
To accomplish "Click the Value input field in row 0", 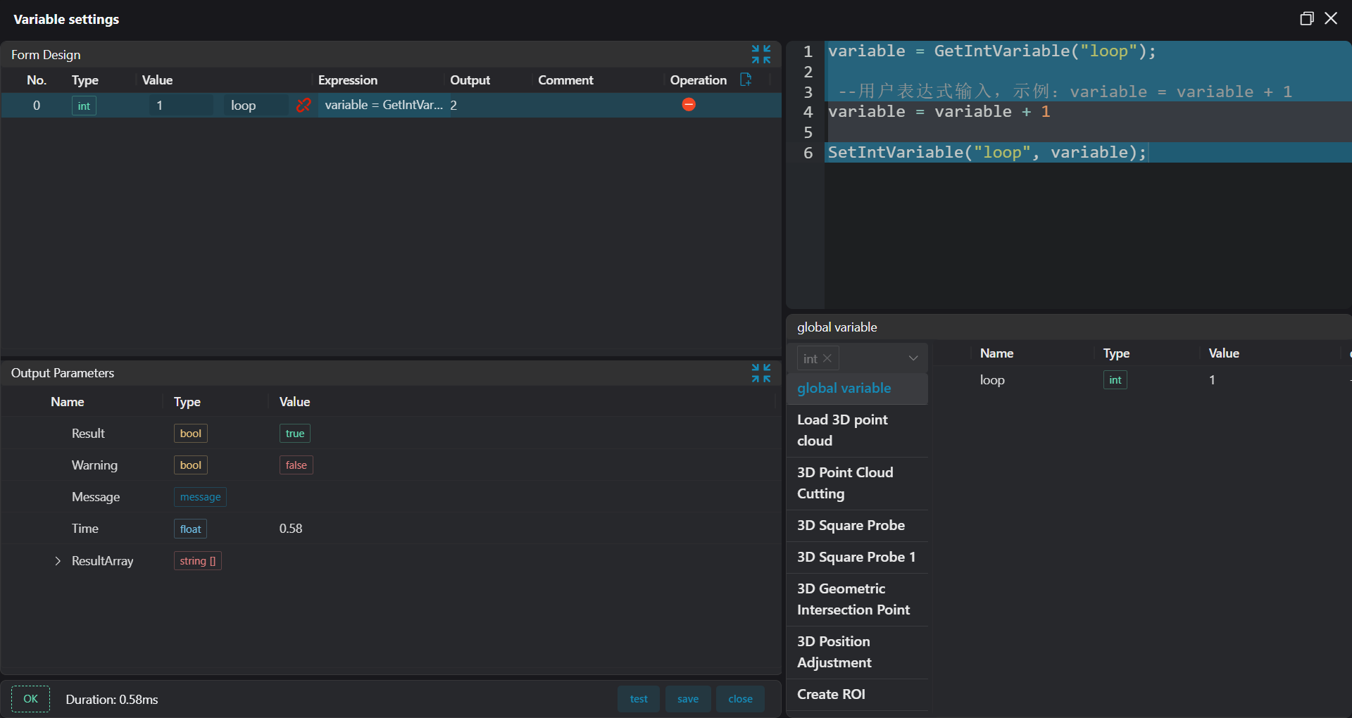I will coord(181,106).
